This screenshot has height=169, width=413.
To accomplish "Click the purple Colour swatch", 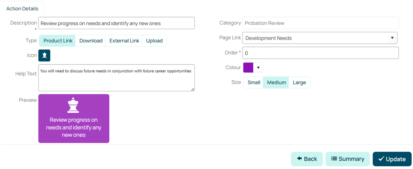I will 248,68.
